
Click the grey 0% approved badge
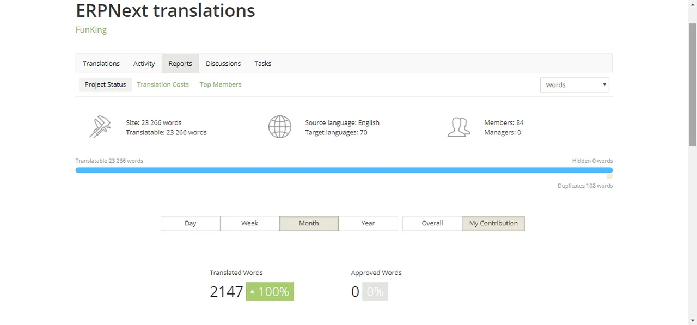pos(375,291)
